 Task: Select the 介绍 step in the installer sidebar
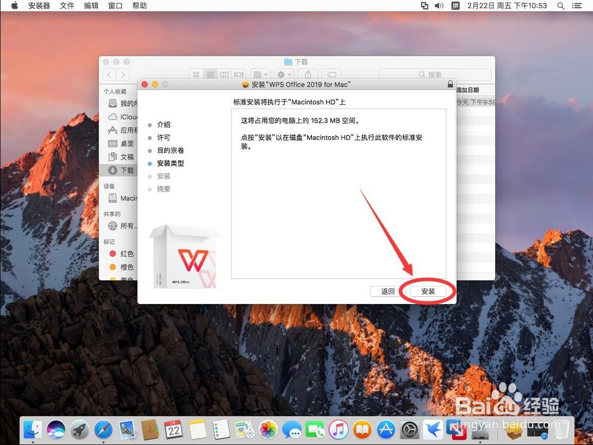click(x=164, y=124)
